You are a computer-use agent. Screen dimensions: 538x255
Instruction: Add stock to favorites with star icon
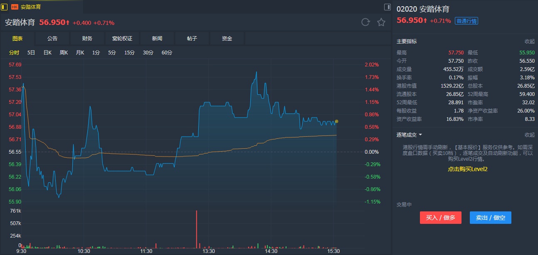click(x=381, y=22)
